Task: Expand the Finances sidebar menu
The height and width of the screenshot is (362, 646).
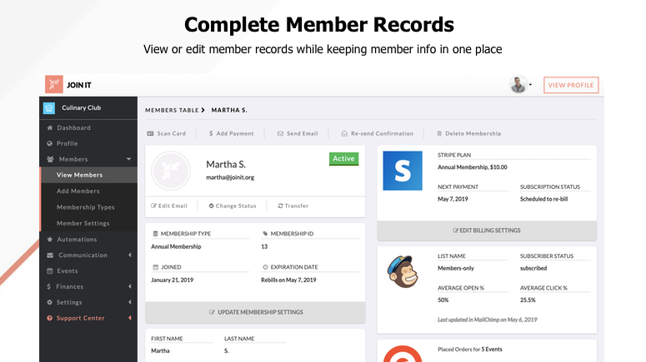Action: point(129,286)
